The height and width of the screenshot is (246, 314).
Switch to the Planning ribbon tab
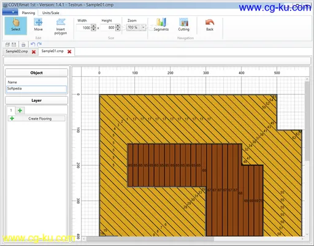[x=28, y=13]
